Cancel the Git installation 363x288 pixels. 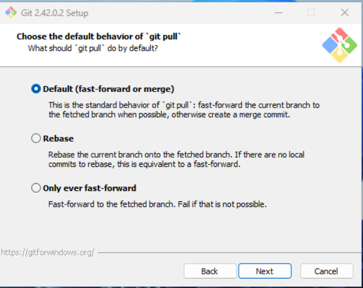[x=326, y=271]
